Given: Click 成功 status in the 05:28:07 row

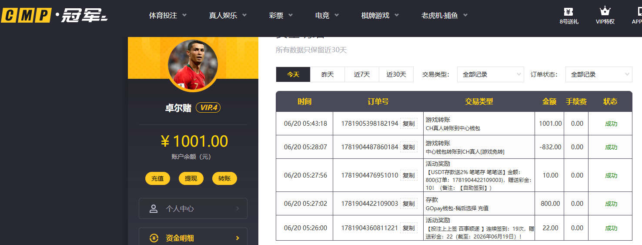Looking at the screenshot, I should click(611, 147).
